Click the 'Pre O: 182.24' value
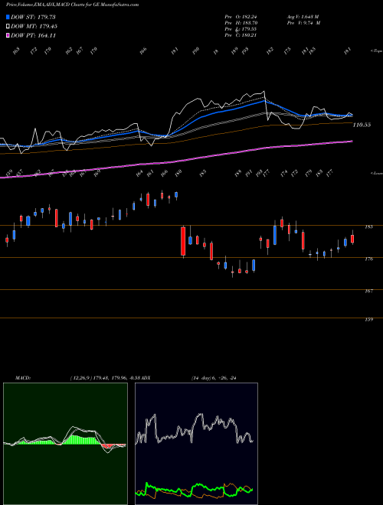Screen dimensions: 383x505 241,17
